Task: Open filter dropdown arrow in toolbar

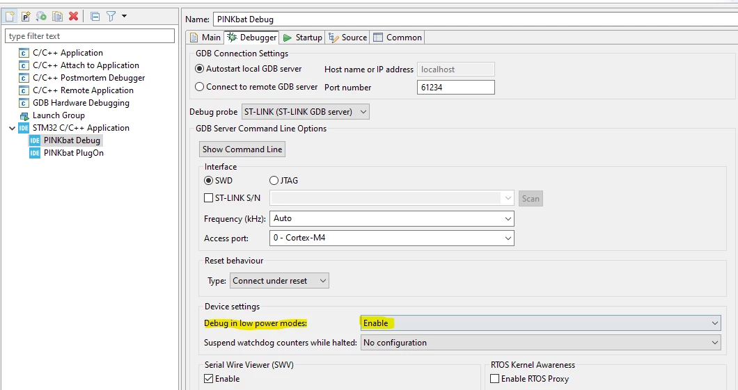Action: (124, 16)
